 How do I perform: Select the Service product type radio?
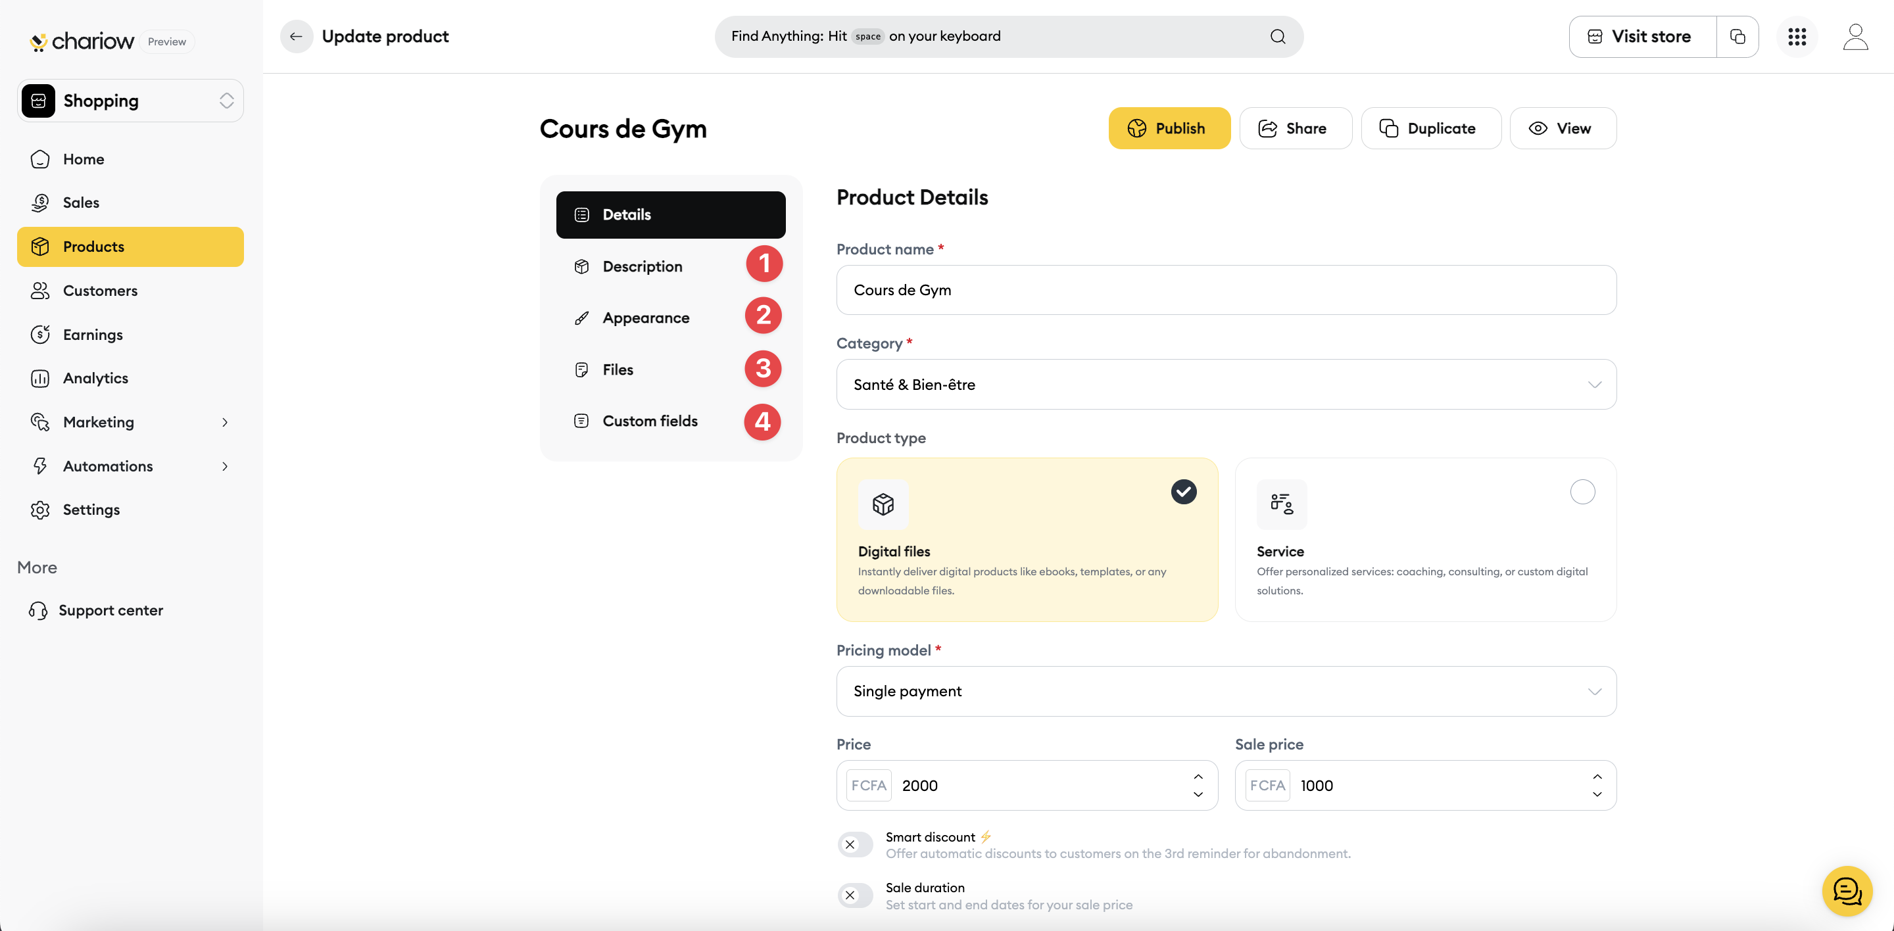1582,492
